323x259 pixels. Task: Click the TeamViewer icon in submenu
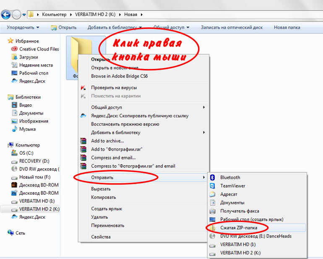[212, 186]
